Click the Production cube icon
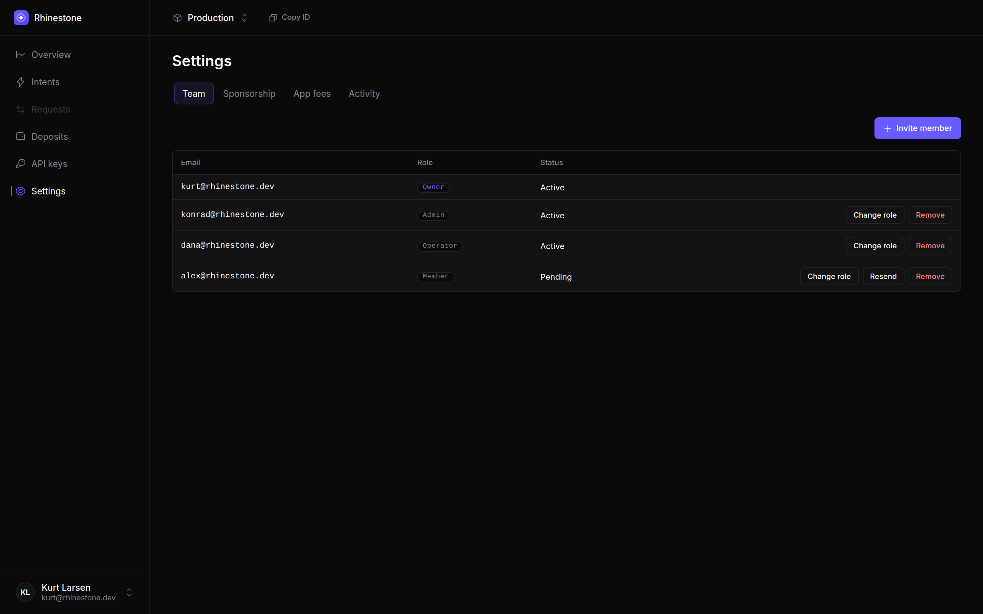This screenshot has width=983, height=614. click(177, 18)
